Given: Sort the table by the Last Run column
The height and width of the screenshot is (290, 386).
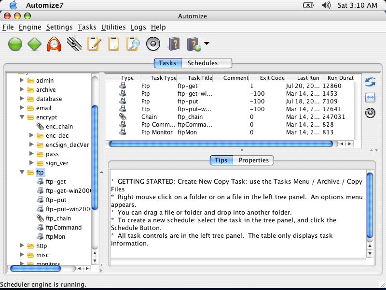Looking at the screenshot, I should (303, 78).
